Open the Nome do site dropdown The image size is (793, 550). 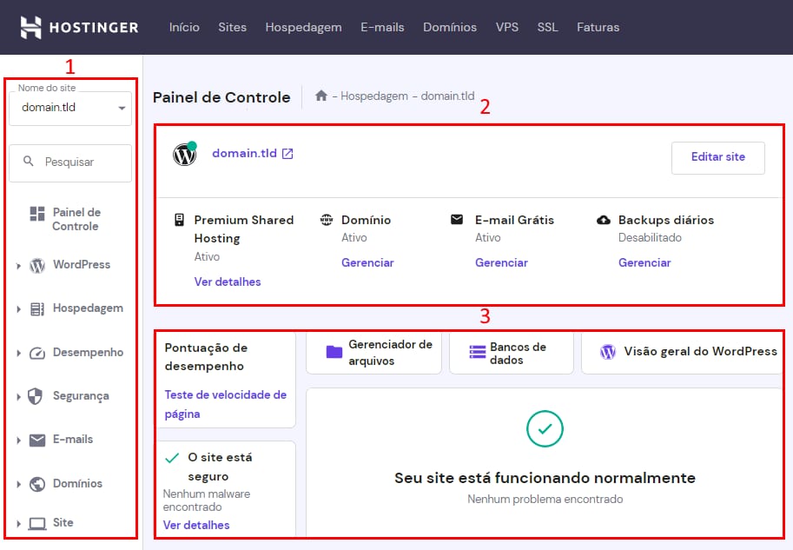click(x=70, y=108)
